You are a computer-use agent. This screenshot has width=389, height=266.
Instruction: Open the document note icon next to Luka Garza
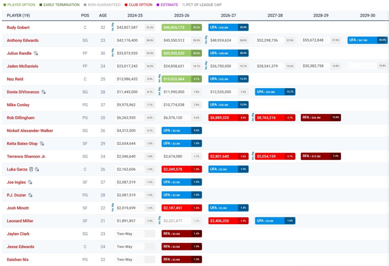[31, 169]
